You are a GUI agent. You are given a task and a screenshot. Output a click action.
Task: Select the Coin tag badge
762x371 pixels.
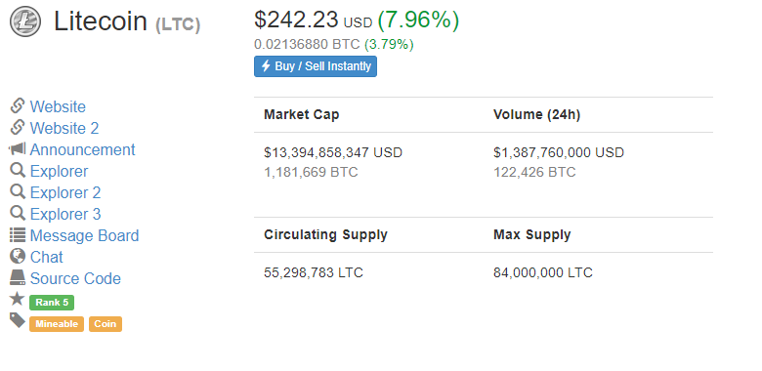(x=106, y=324)
